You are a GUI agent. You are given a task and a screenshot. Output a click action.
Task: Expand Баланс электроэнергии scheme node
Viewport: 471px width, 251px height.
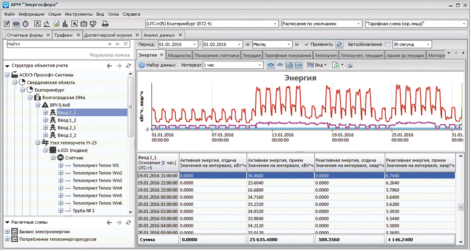[x=7, y=232]
